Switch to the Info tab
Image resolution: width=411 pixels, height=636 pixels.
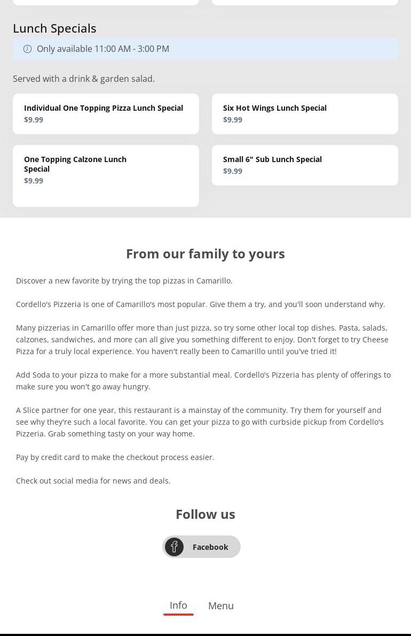click(x=178, y=605)
